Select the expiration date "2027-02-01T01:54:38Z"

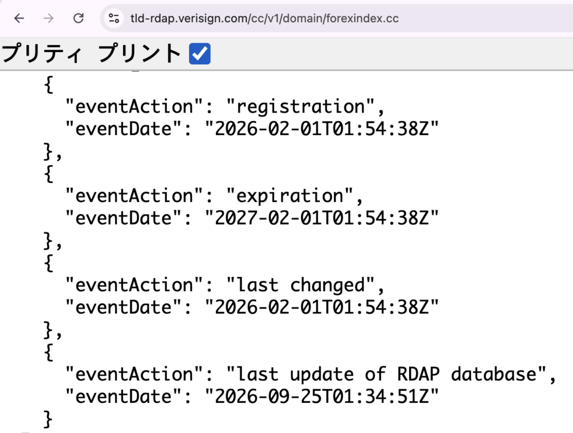322,218
